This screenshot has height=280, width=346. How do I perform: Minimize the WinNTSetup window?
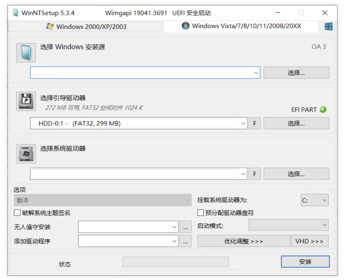click(277, 13)
